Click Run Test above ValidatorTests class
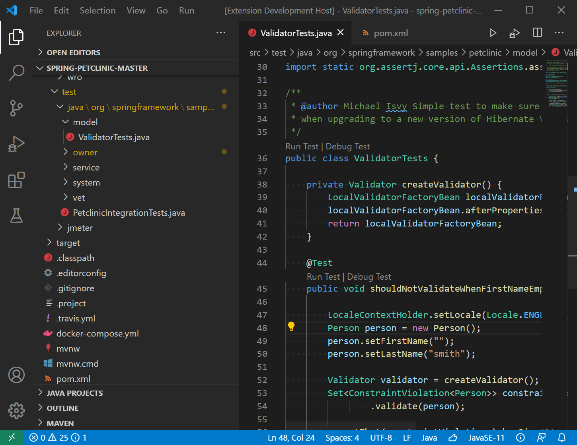 pos(302,146)
